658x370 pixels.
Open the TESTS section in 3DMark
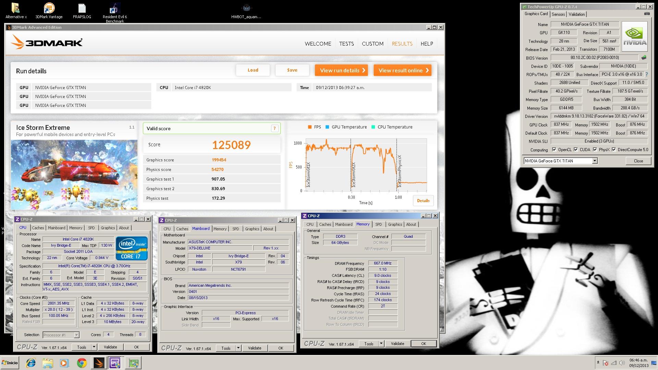pyautogui.click(x=346, y=44)
